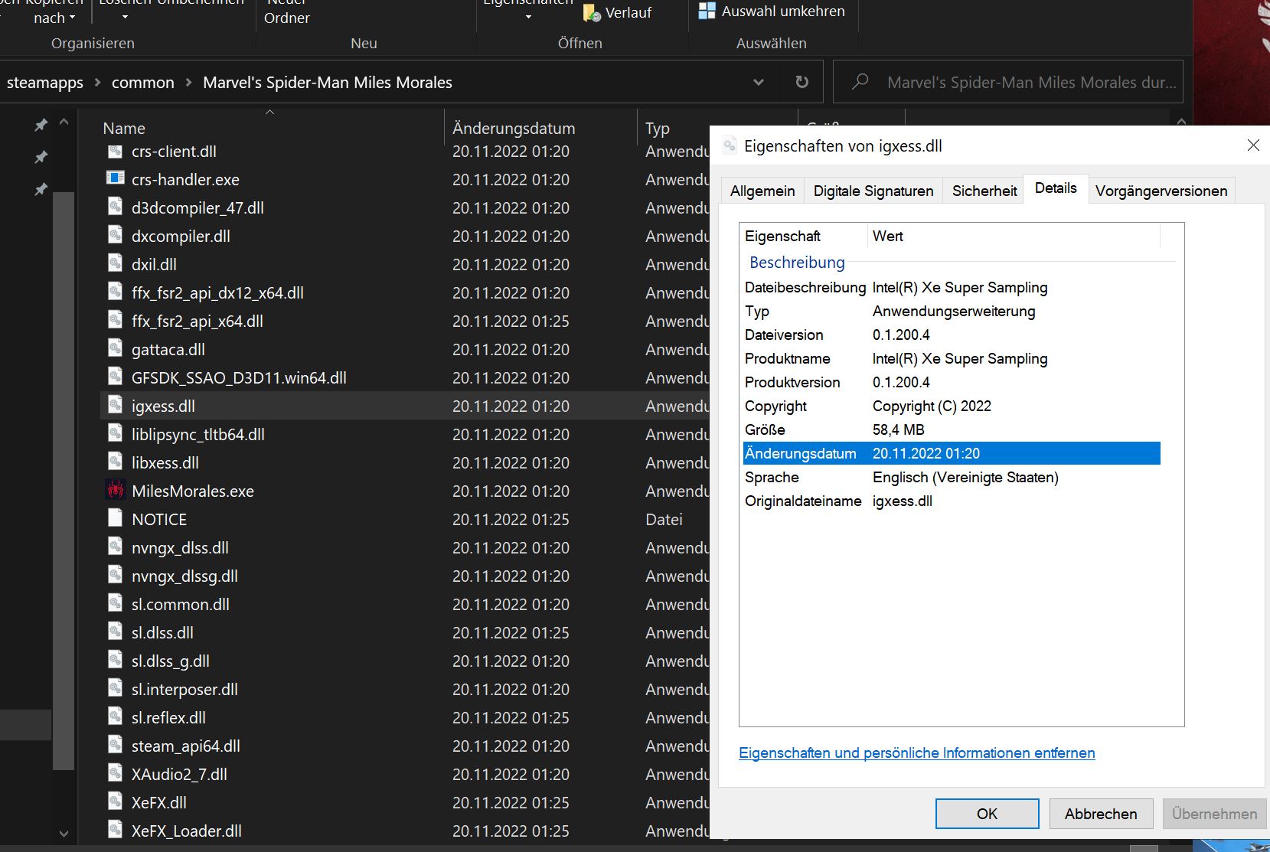Click the DLL icon beside dxcompiler.dll

coord(115,235)
